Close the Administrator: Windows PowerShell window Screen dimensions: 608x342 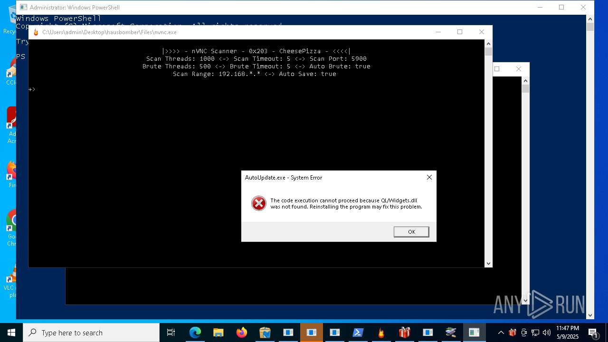(583, 7)
